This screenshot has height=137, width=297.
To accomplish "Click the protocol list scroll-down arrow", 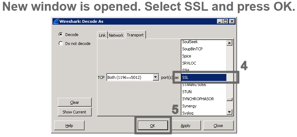I will coord(230,112).
